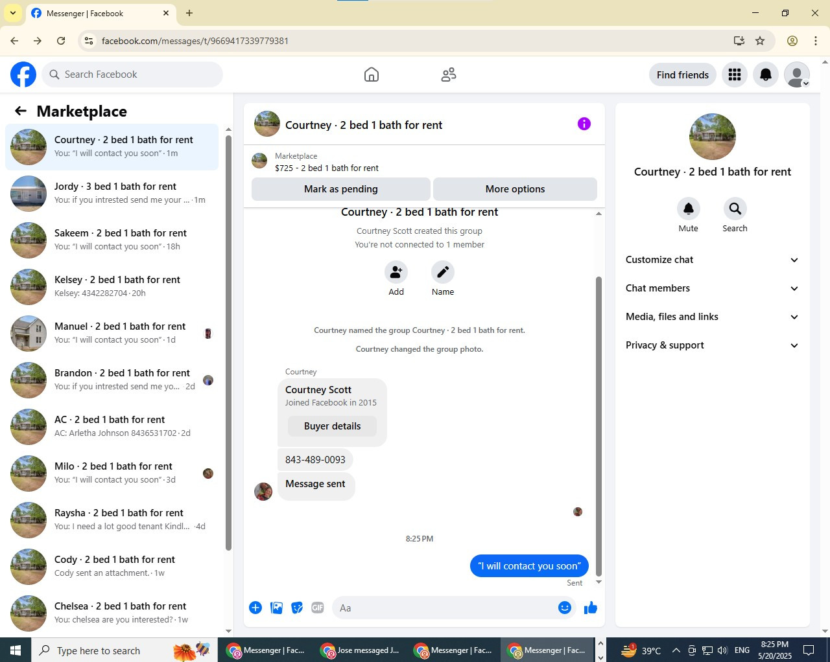Rename group with the pencil Name icon
830x662 pixels.
click(443, 272)
